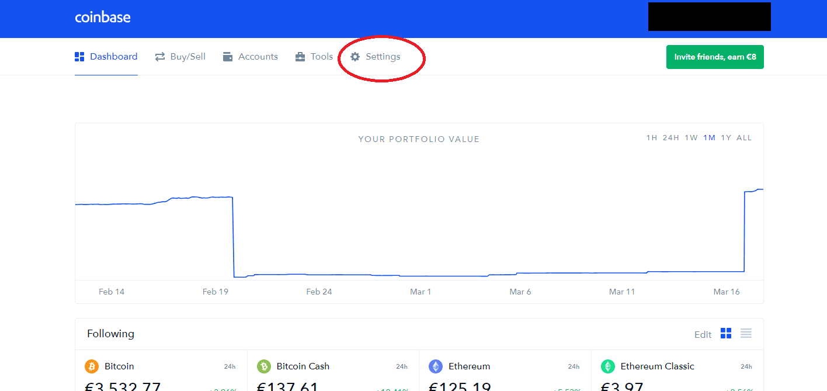Click the Bitcoin orange coin icon
827x391 pixels.
coord(92,366)
